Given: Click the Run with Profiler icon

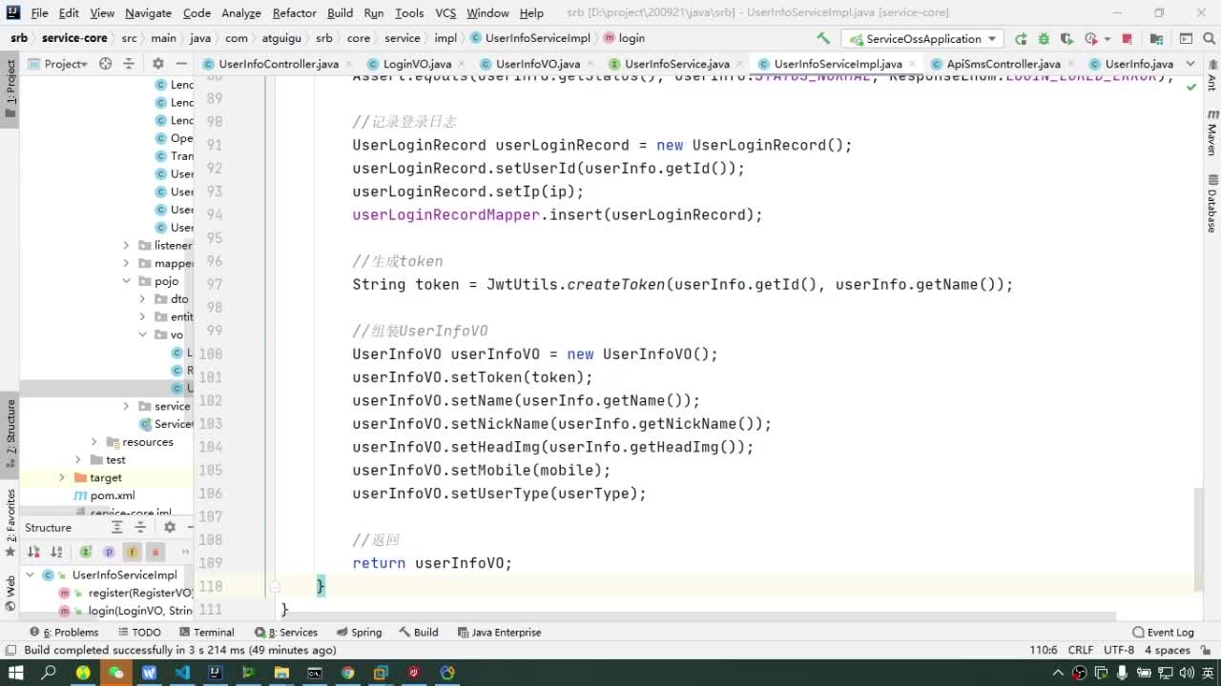Looking at the screenshot, I should [x=1091, y=39].
